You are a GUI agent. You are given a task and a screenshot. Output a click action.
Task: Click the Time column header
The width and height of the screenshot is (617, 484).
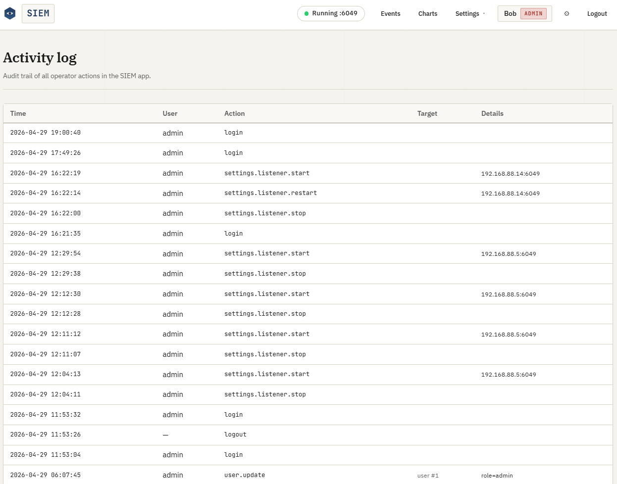point(18,113)
